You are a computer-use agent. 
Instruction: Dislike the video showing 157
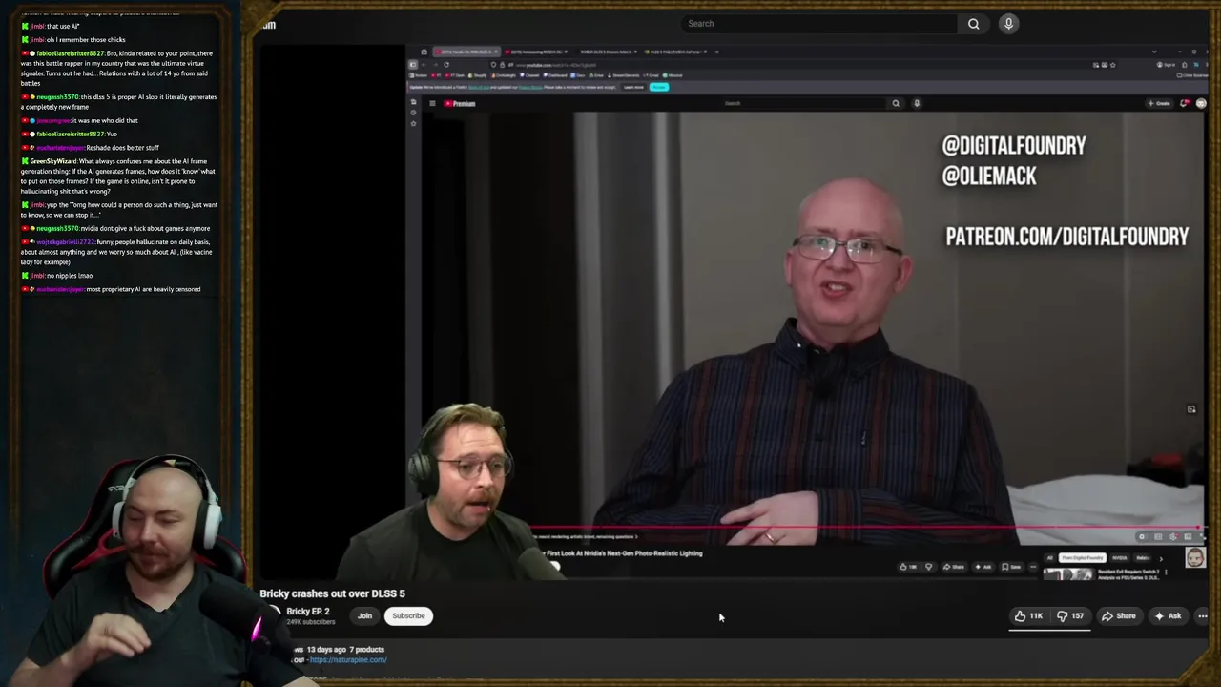point(1070,616)
